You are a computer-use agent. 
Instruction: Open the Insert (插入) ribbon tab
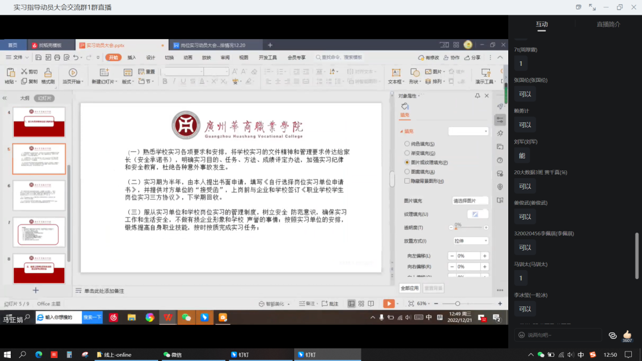pyautogui.click(x=131, y=58)
